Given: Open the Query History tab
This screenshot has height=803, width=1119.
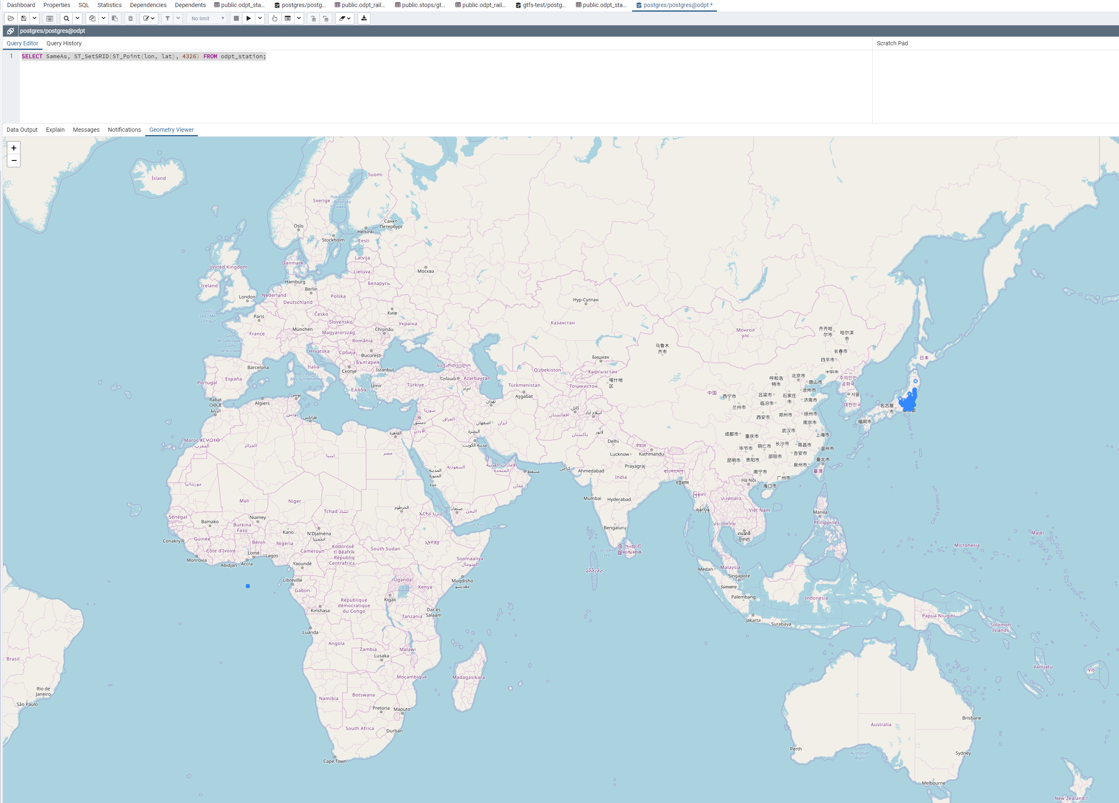Looking at the screenshot, I should (x=64, y=43).
